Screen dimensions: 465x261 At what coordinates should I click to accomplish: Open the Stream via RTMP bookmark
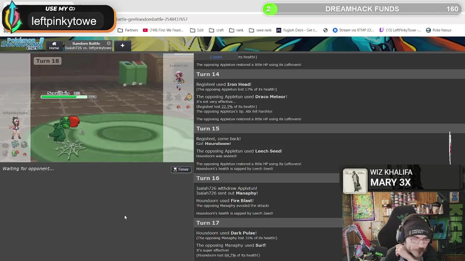pyautogui.click(x=353, y=30)
